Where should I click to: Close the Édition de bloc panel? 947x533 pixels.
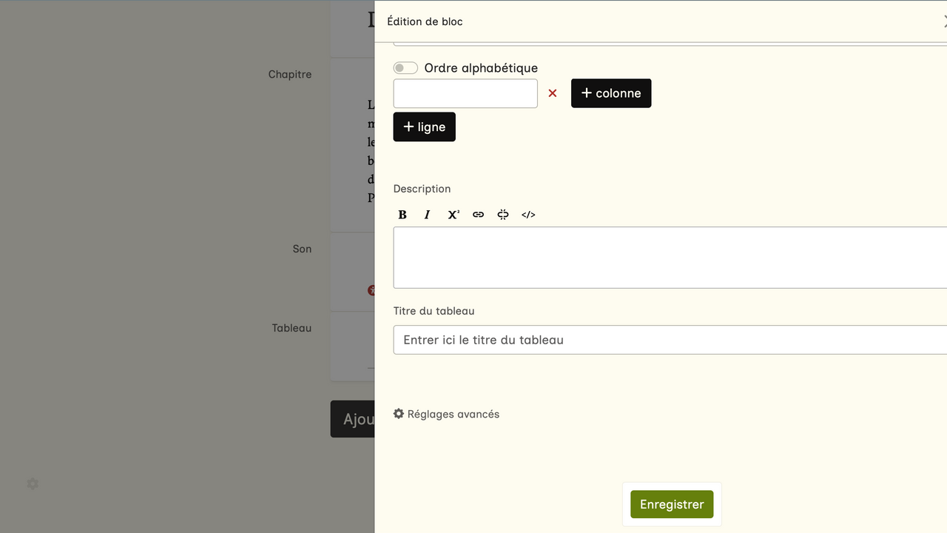tap(944, 21)
